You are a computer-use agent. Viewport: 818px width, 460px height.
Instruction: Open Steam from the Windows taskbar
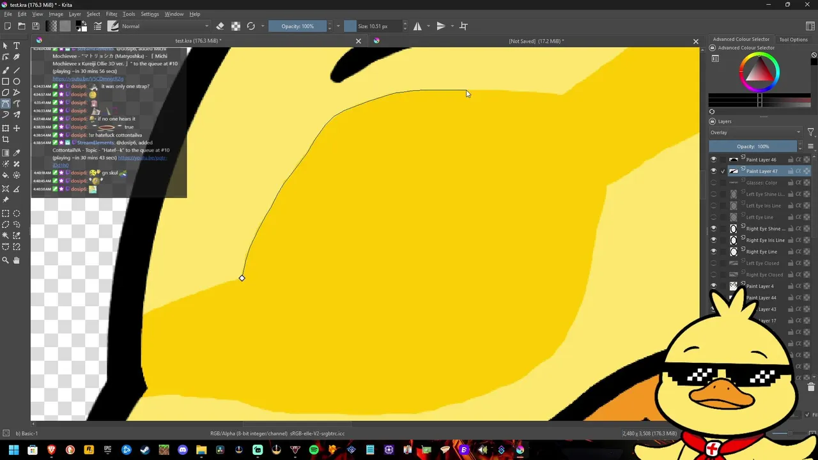(x=145, y=450)
